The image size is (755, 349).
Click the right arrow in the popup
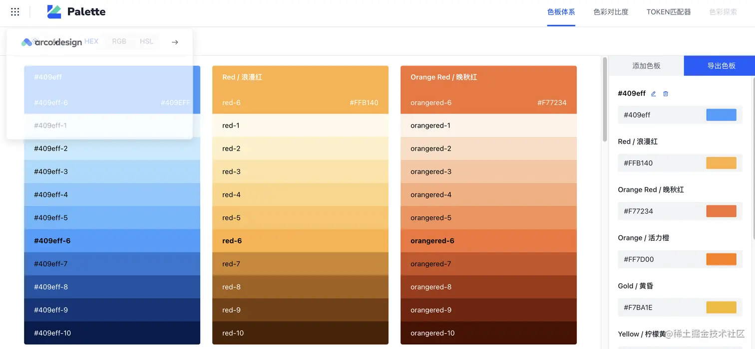[x=175, y=42]
